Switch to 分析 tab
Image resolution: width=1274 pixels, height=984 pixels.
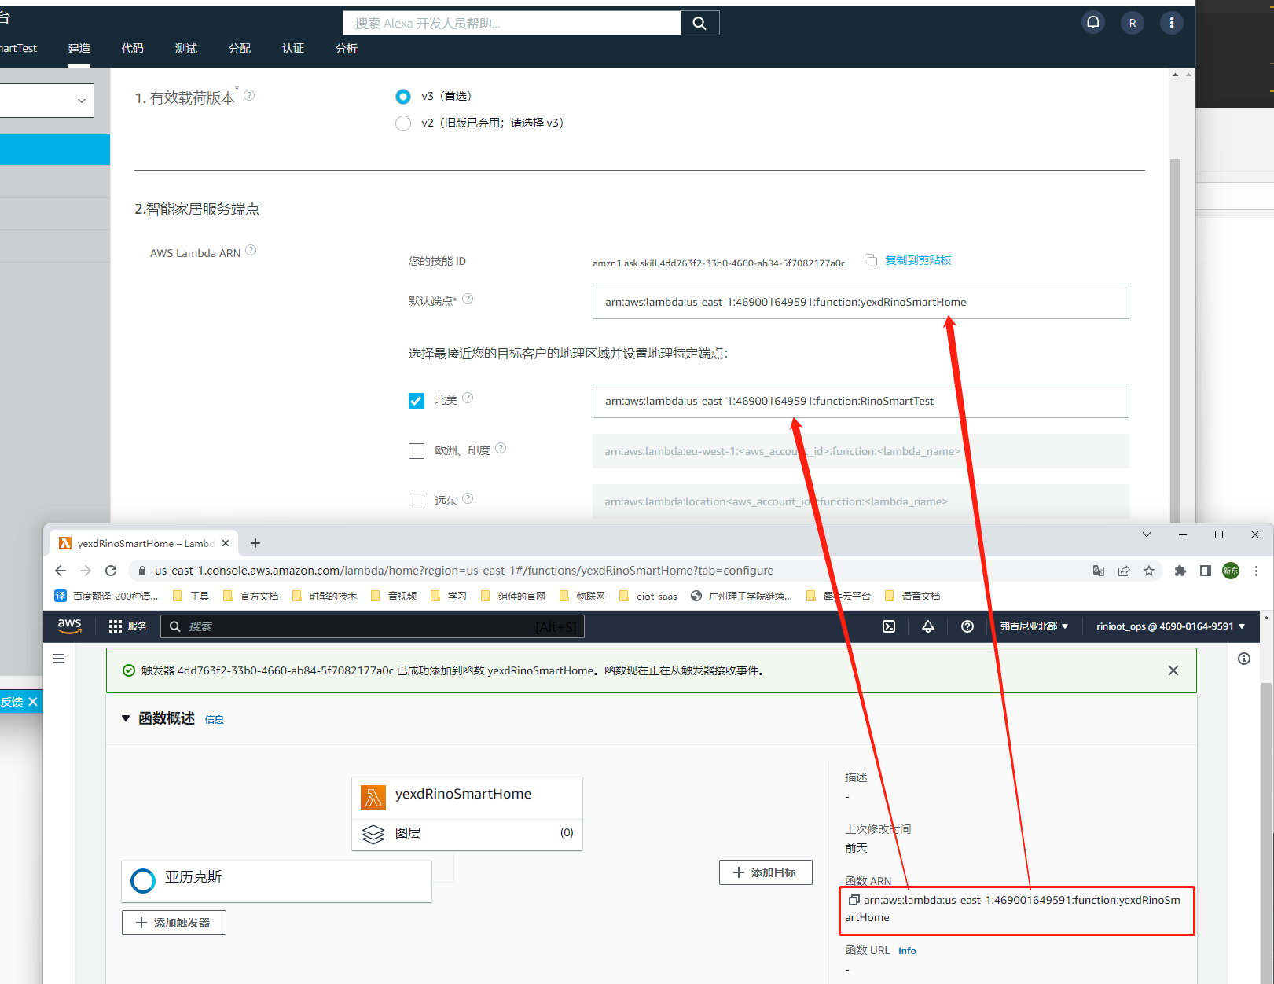347,49
